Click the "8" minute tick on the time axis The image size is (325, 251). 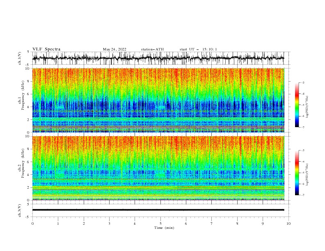point(237,224)
